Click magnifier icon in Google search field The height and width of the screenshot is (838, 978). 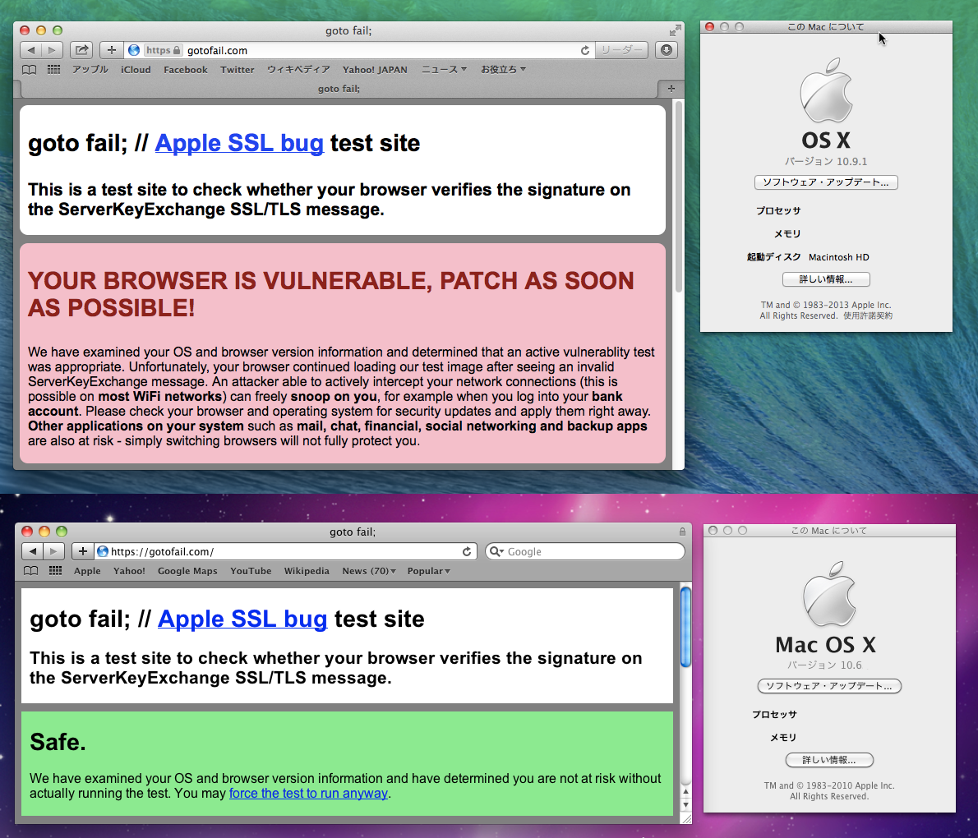[496, 551]
